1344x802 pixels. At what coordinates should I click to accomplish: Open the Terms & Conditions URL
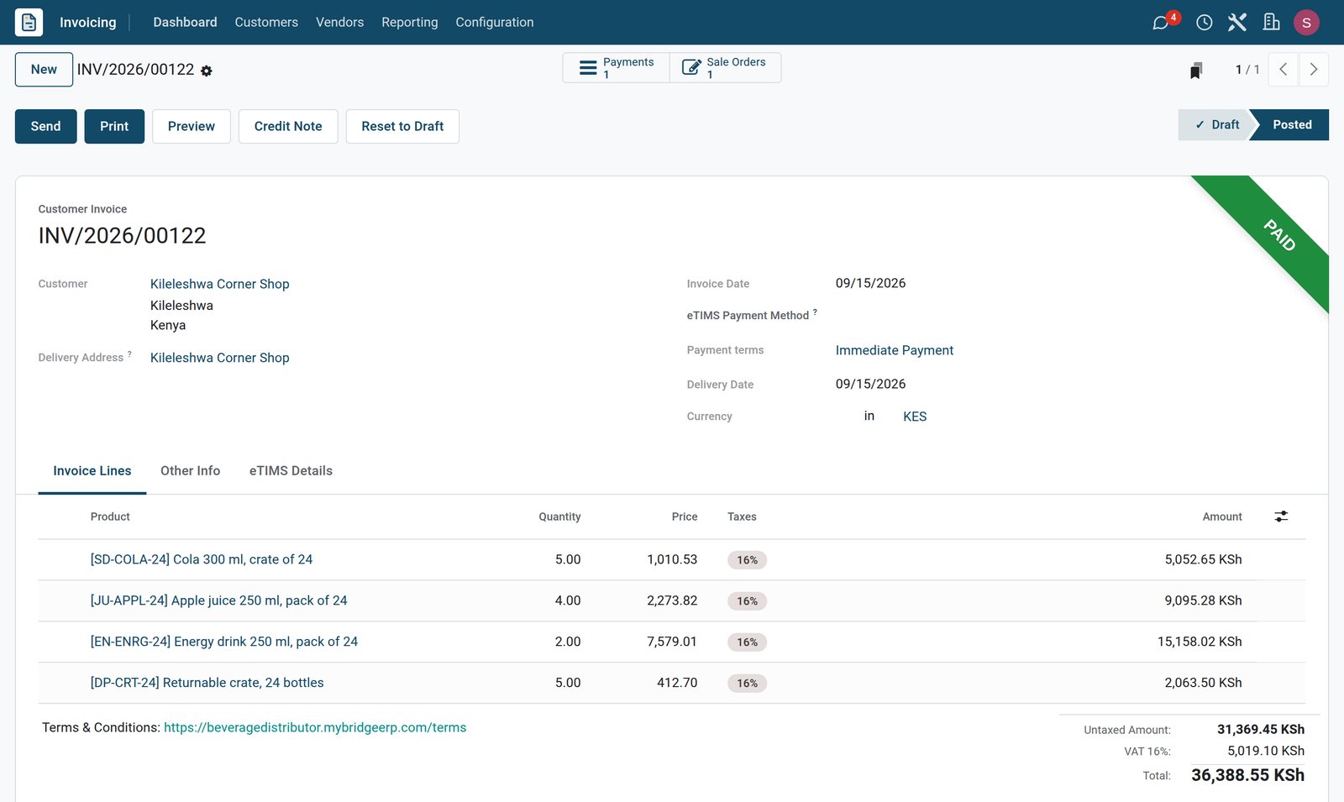(x=315, y=728)
